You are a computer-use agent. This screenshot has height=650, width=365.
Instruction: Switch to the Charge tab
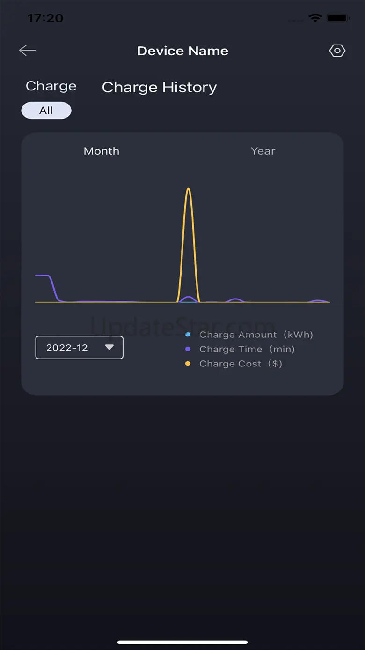(51, 86)
